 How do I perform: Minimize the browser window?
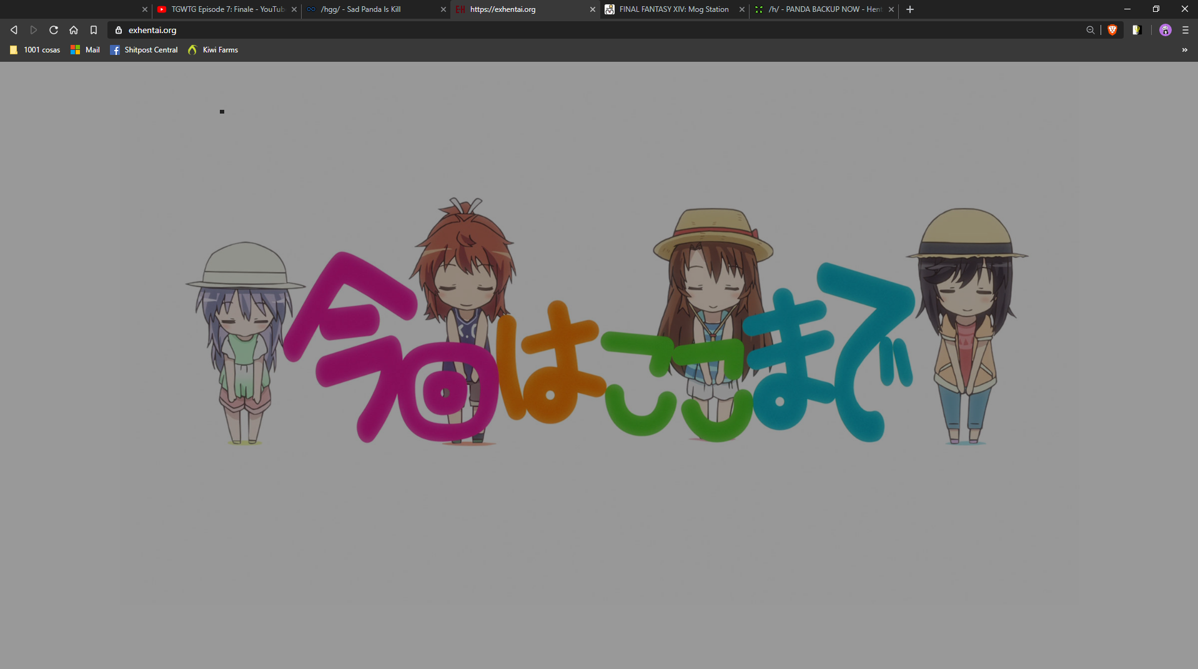coord(1127,9)
